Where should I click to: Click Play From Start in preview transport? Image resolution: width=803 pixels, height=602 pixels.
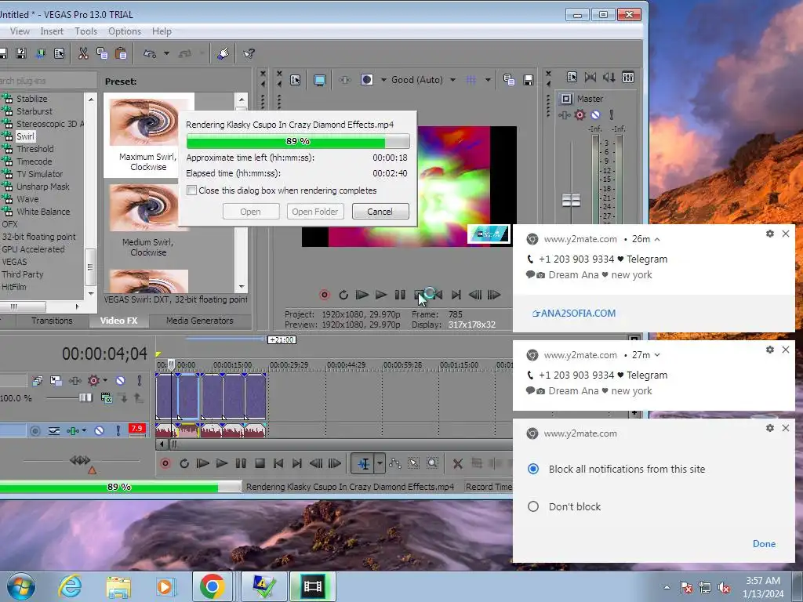[362, 295]
